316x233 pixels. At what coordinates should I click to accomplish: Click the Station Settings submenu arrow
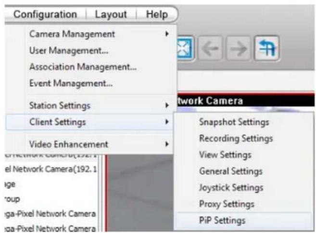coord(167,105)
